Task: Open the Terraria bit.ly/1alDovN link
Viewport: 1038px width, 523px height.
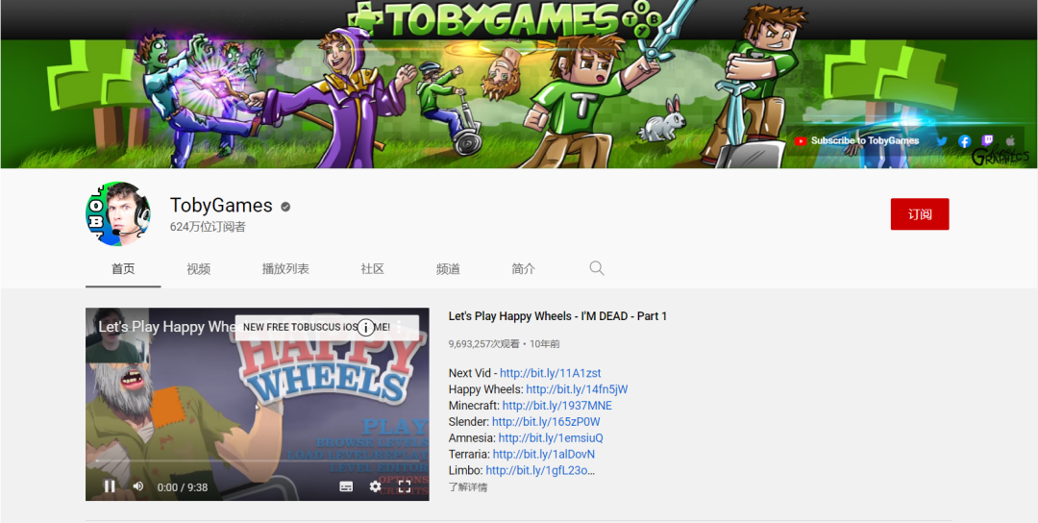Action: (543, 454)
